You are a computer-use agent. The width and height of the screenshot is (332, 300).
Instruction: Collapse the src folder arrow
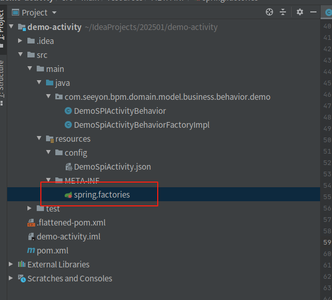click(21, 55)
